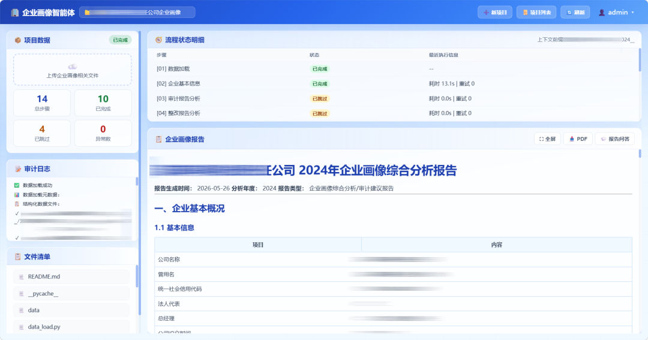Click 已完成 status badge for 数据加载

point(319,69)
